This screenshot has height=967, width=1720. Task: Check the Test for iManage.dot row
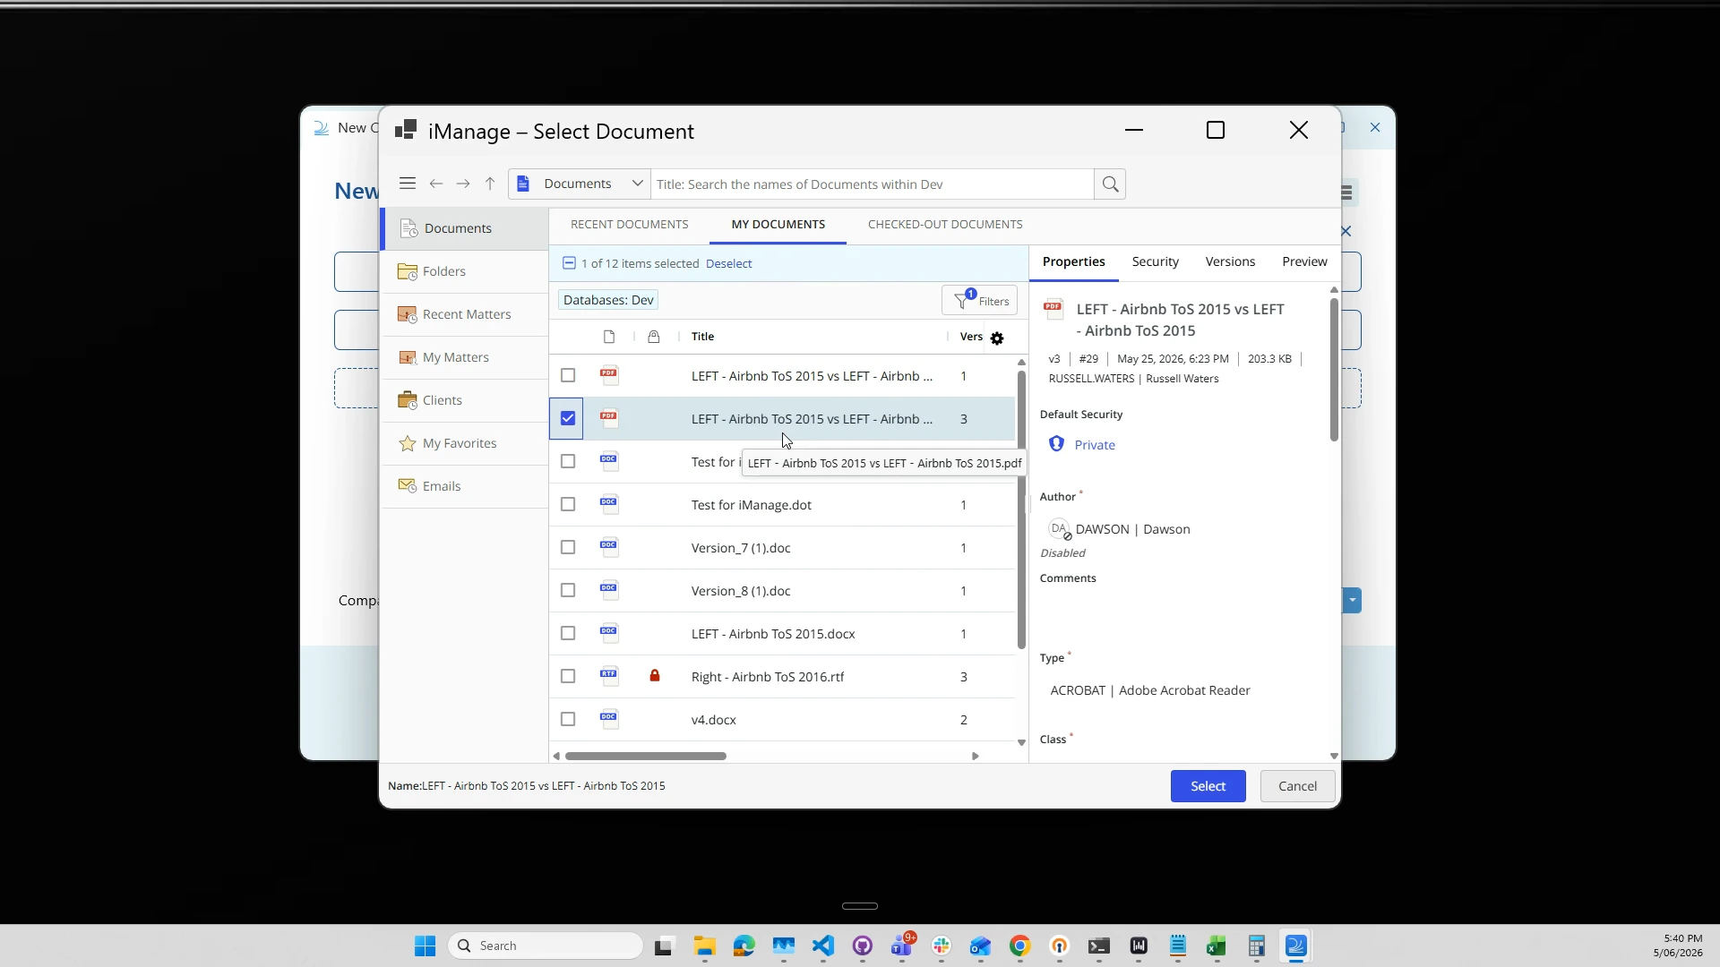(x=568, y=504)
